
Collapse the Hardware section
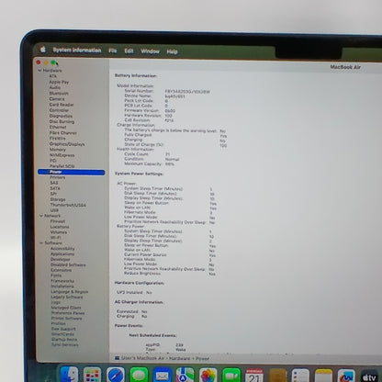pyautogui.click(x=39, y=71)
